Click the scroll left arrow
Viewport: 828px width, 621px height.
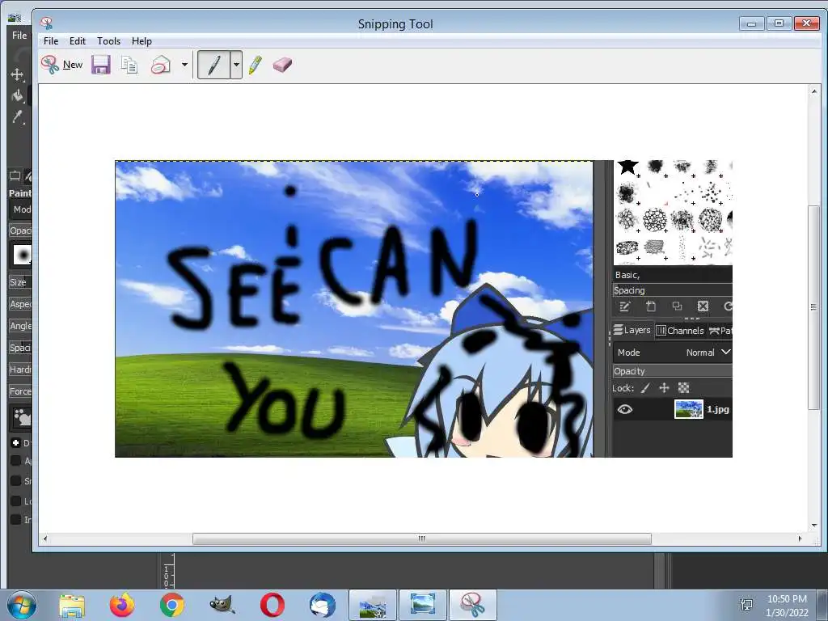click(x=45, y=539)
